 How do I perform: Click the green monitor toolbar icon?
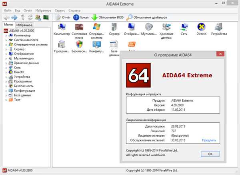click(x=46, y=18)
